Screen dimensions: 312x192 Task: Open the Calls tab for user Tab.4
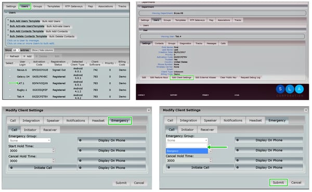[x=223, y=43]
